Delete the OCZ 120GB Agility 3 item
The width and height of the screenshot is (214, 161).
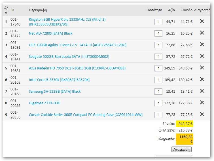point(202,44)
